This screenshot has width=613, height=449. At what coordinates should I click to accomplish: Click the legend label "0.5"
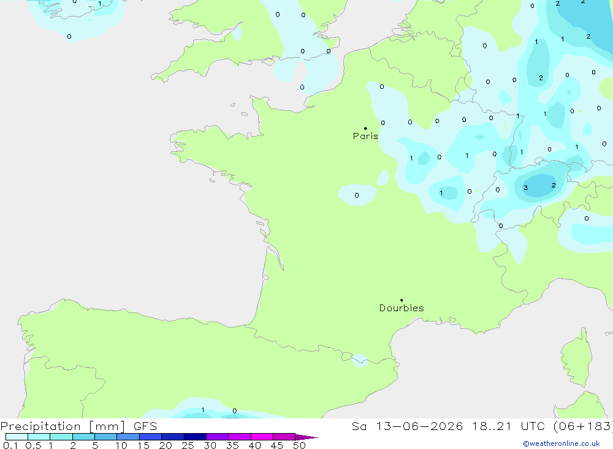33,445
